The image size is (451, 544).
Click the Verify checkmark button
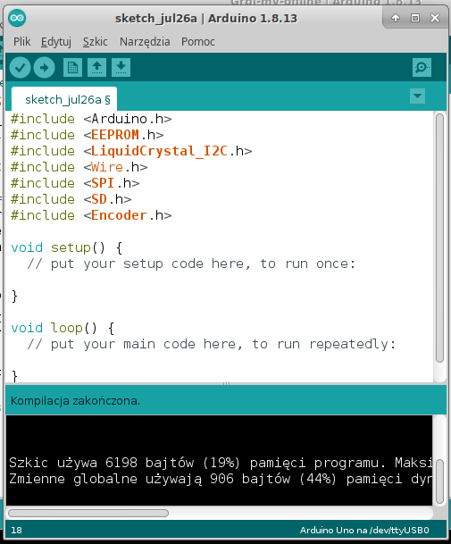[x=21, y=67]
